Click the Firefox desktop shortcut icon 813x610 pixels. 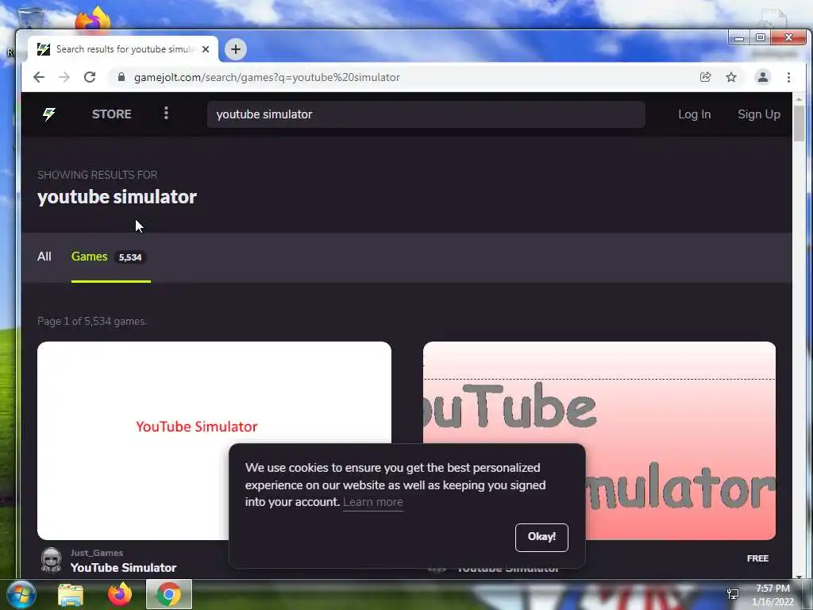pyautogui.click(x=94, y=20)
